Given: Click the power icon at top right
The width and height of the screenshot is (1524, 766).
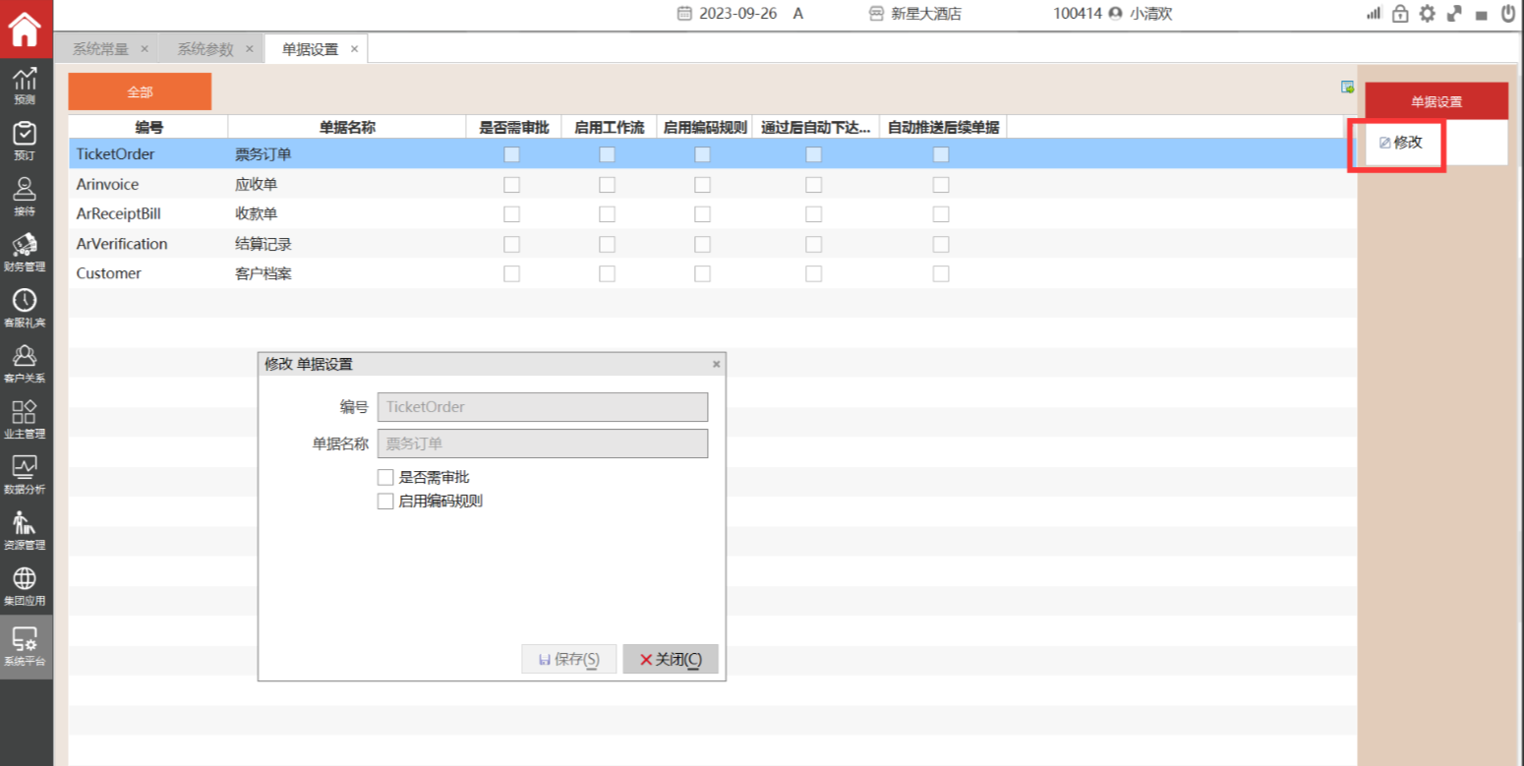Looking at the screenshot, I should coord(1508,14).
